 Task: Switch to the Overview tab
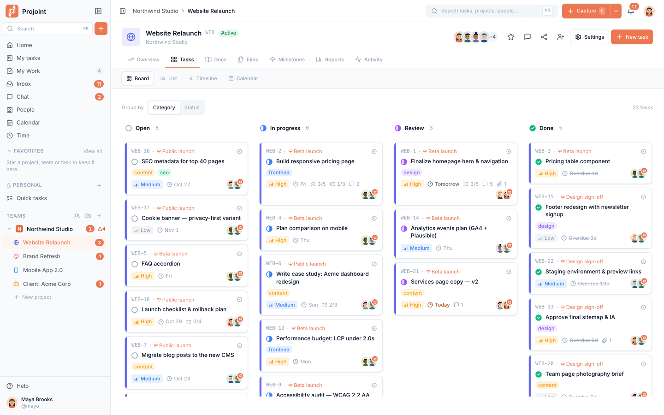[x=143, y=59]
